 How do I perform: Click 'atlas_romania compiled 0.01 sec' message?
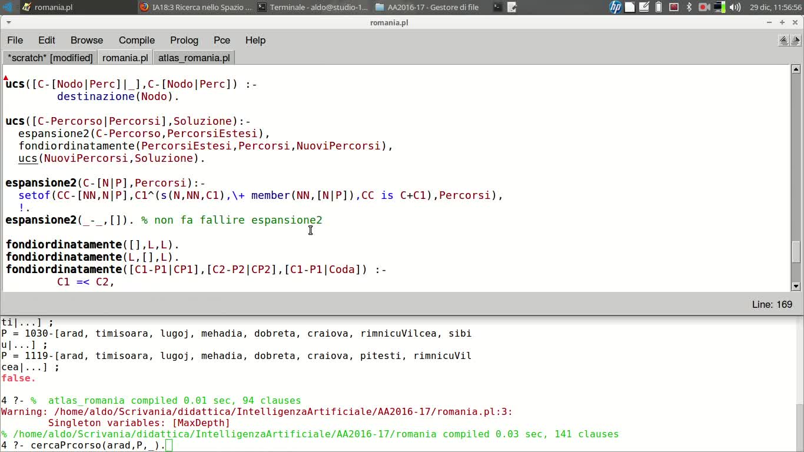(174, 401)
